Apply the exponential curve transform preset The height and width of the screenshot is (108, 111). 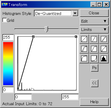pos(94,58)
